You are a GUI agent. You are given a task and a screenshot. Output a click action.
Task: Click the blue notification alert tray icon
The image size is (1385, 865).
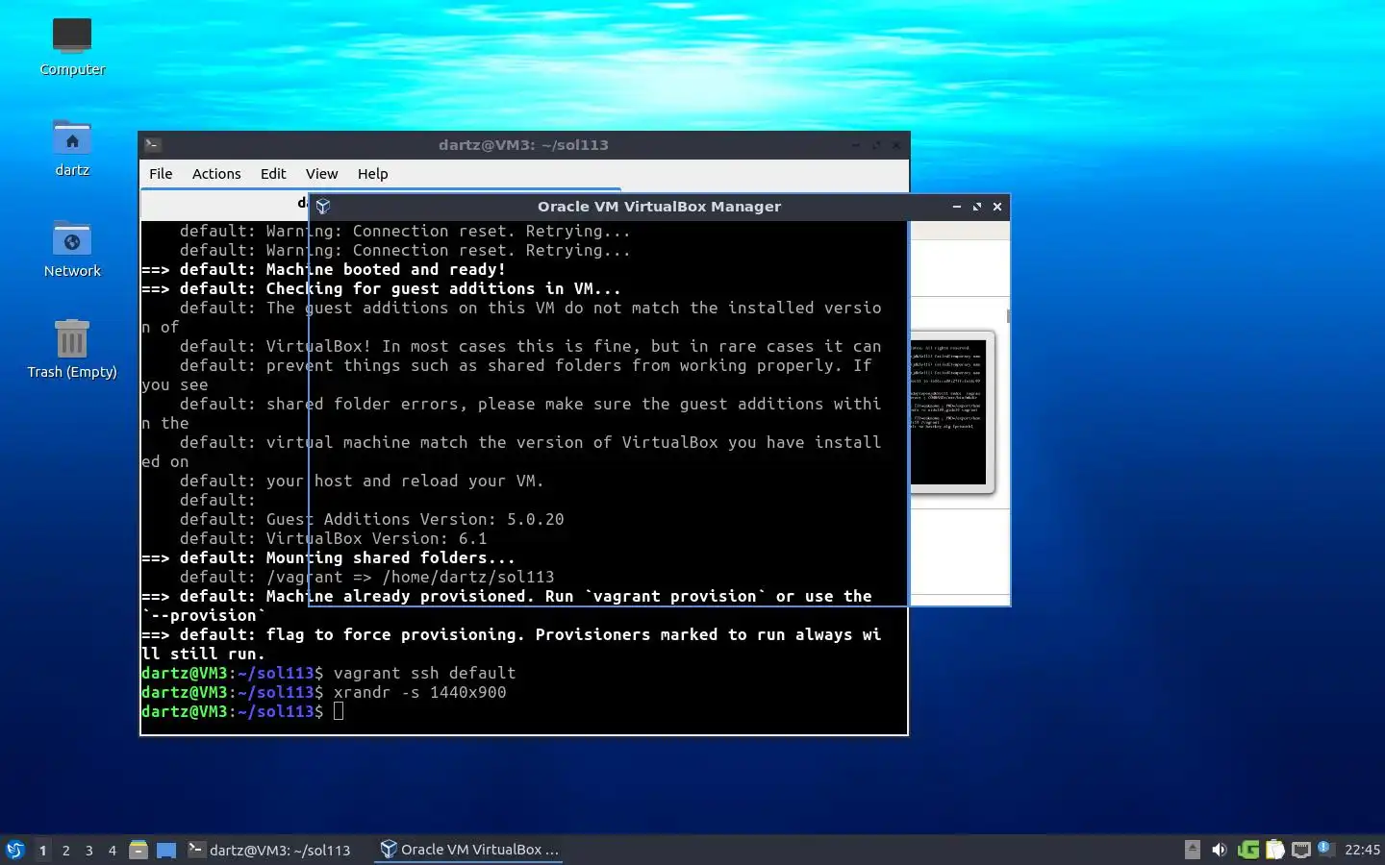coord(1324,848)
